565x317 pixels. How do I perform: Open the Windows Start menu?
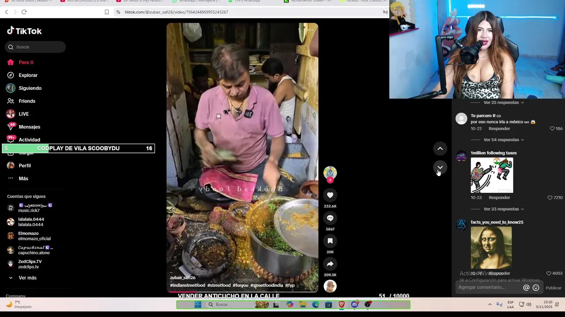click(x=198, y=305)
